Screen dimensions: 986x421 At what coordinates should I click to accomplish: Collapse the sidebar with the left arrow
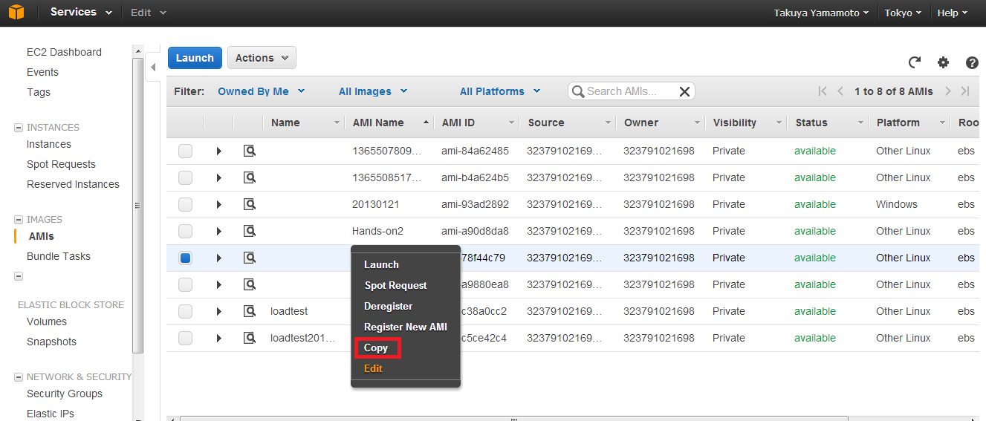click(153, 68)
